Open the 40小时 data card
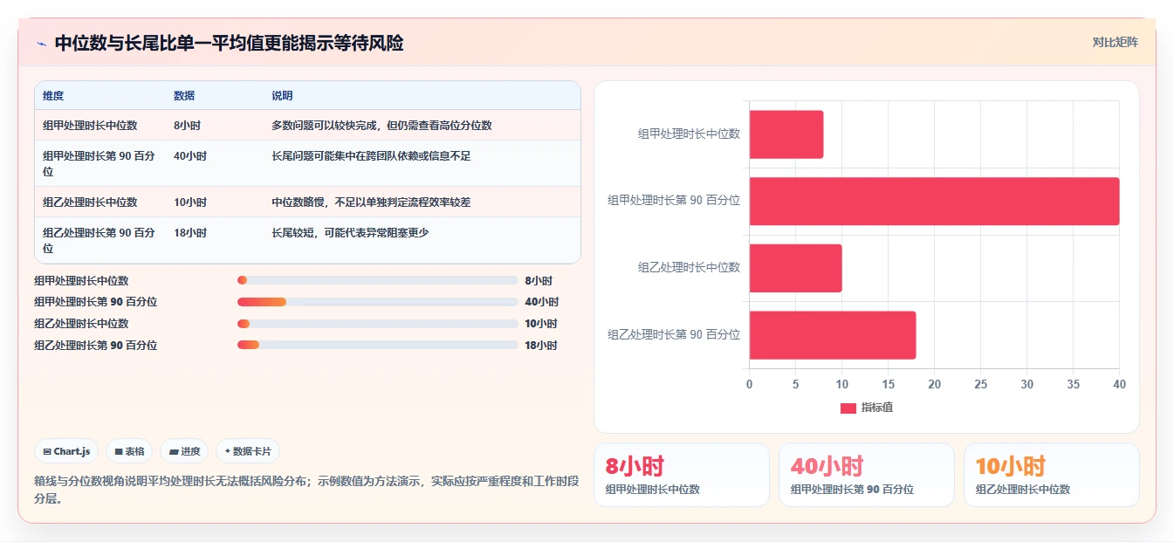 click(x=867, y=475)
